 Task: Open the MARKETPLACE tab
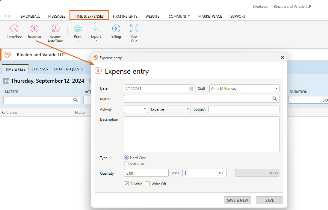coord(210,16)
